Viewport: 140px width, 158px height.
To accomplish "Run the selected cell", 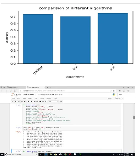I will [x=36, y=101].
